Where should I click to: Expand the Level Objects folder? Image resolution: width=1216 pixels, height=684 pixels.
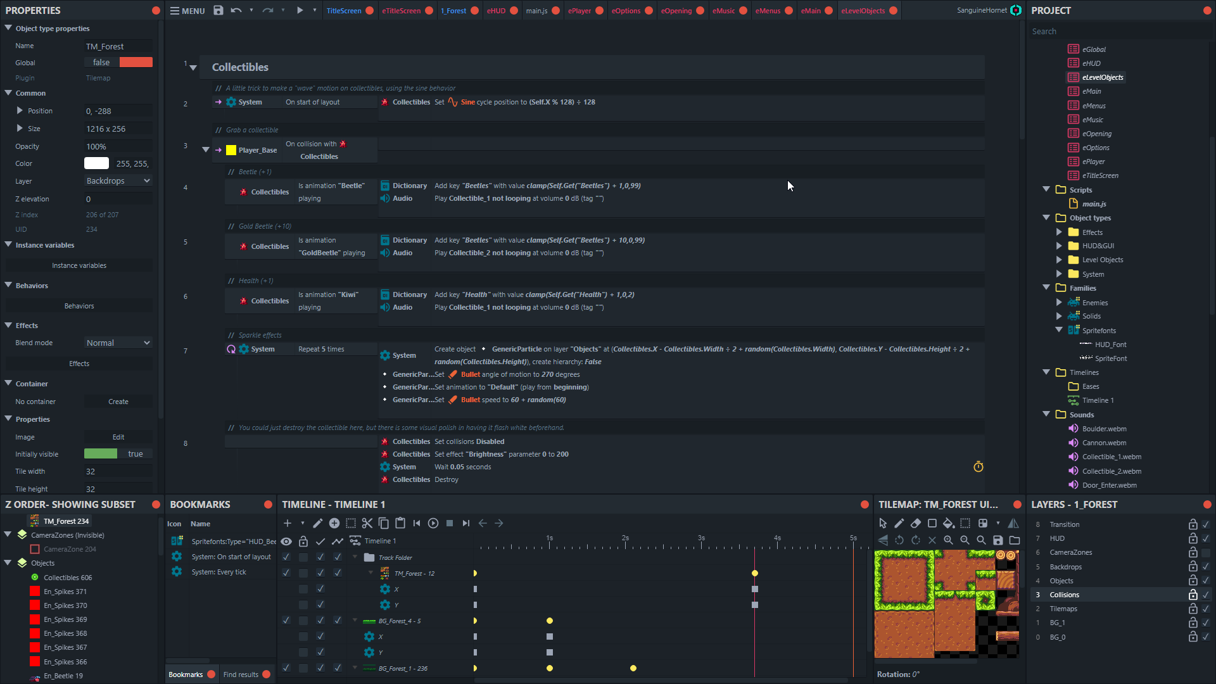coord(1059,260)
